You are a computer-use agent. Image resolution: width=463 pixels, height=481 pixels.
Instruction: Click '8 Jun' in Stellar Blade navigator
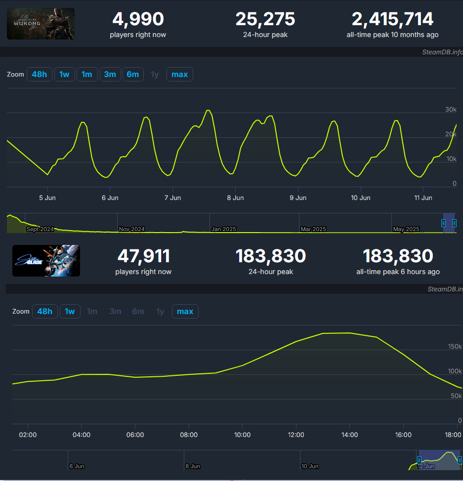point(193,466)
